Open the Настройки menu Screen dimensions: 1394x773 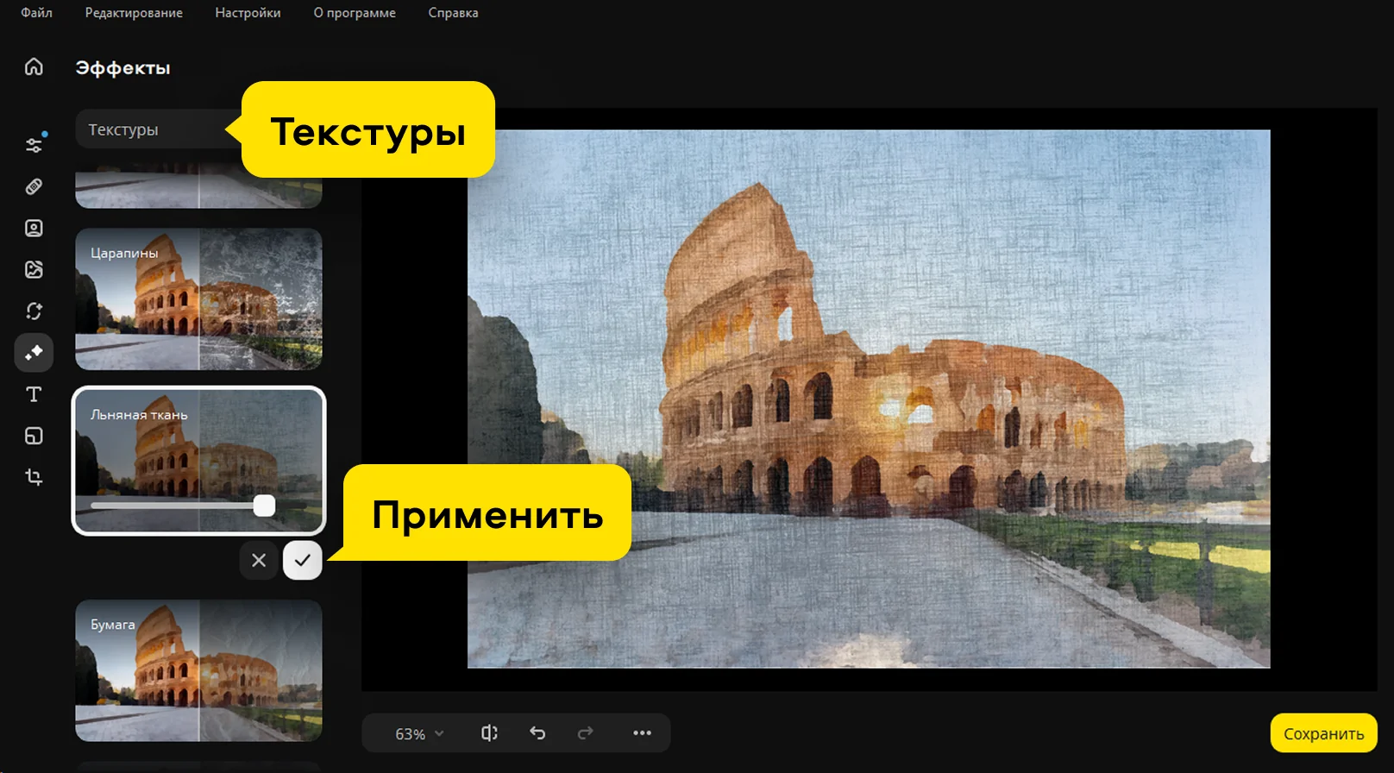pyautogui.click(x=248, y=13)
